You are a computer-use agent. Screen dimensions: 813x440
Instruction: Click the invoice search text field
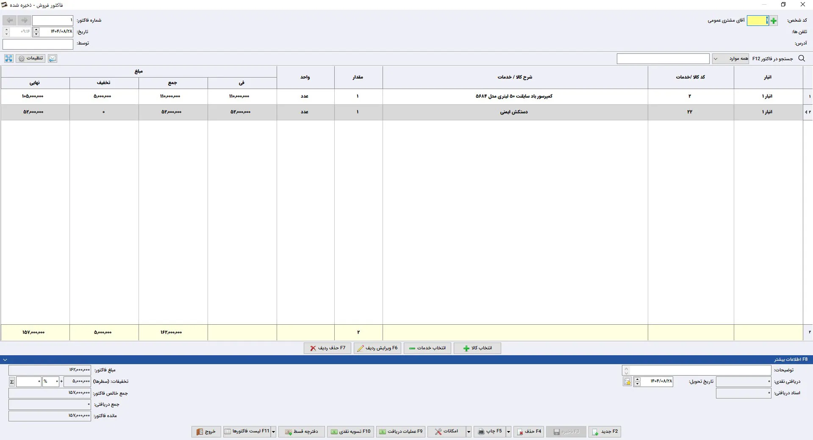pyautogui.click(x=663, y=58)
